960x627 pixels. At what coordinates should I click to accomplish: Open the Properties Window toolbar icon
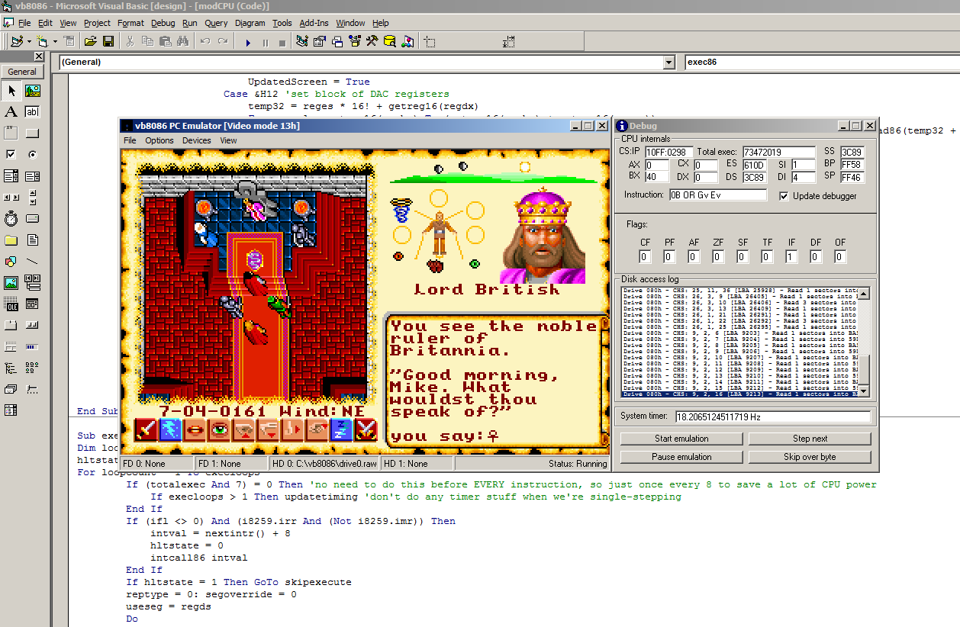pyautogui.click(x=320, y=42)
